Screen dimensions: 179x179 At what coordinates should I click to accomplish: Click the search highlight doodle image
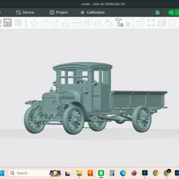pos(55,173)
